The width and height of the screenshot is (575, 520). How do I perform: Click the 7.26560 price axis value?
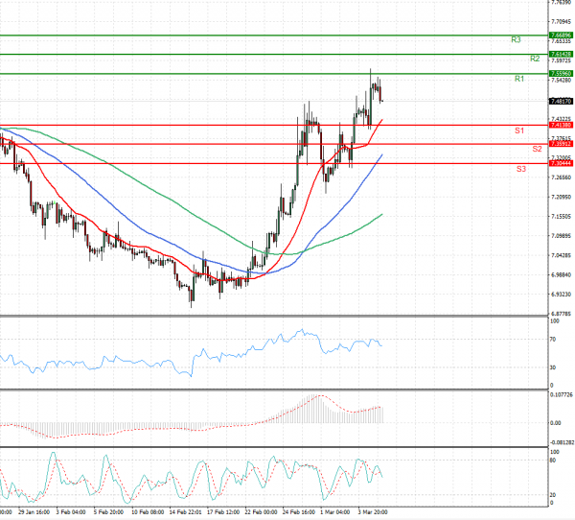tap(561, 177)
